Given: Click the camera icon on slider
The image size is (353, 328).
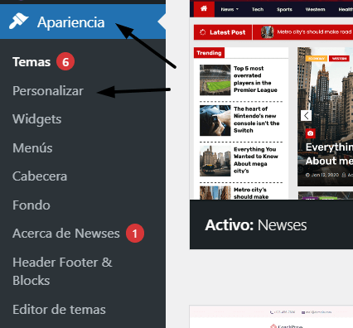Looking at the screenshot, I should coord(310,133).
